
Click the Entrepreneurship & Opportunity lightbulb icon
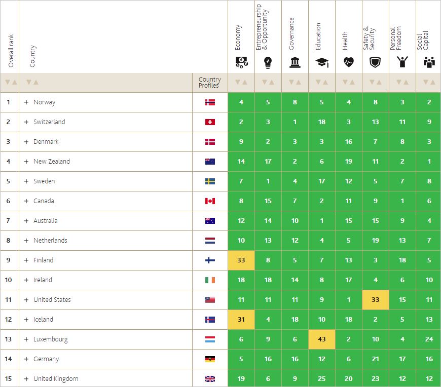[268, 62]
